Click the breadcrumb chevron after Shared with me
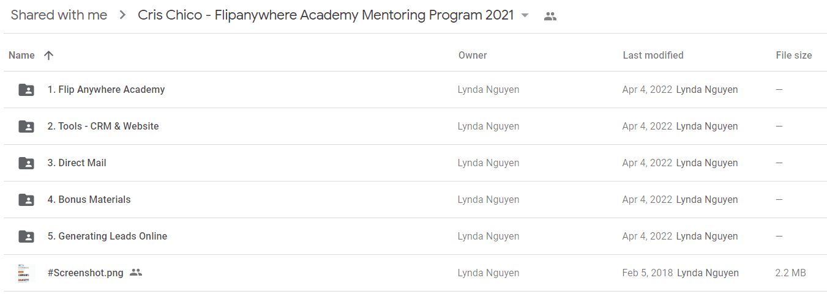Screen dimensions: 827x297 [123, 16]
